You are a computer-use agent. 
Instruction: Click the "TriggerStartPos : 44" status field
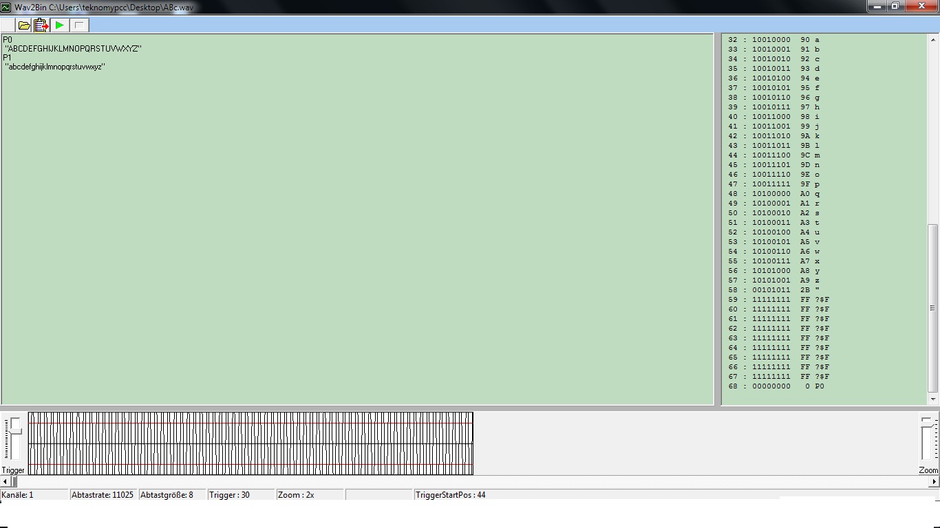[x=597, y=495]
